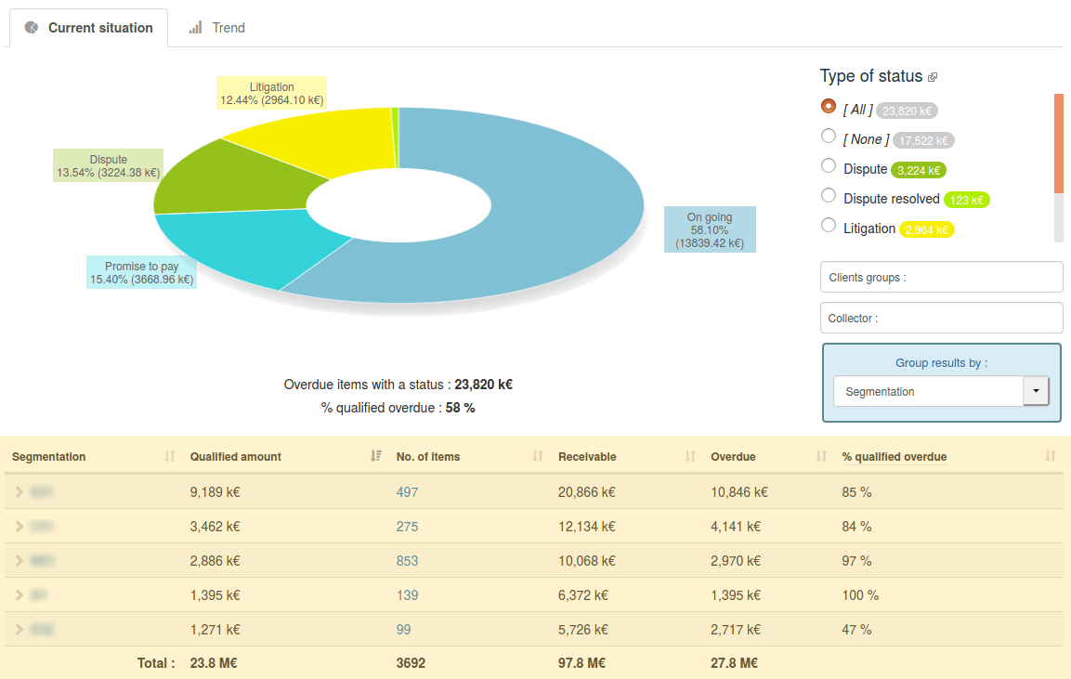This screenshot has height=679, width=1071.
Task: Click the 853 items count link
Action: tap(407, 561)
